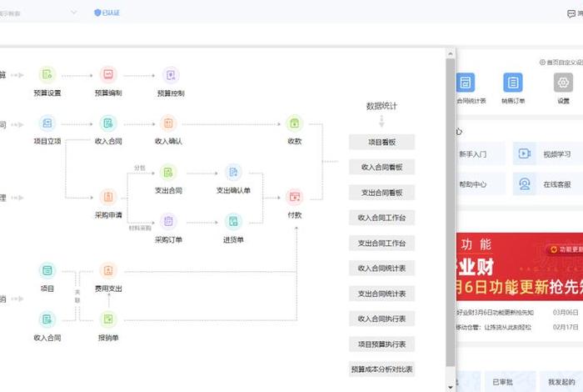Click the 付款 payment icon
583x392 pixels.
pyautogui.click(x=295, y=197)
